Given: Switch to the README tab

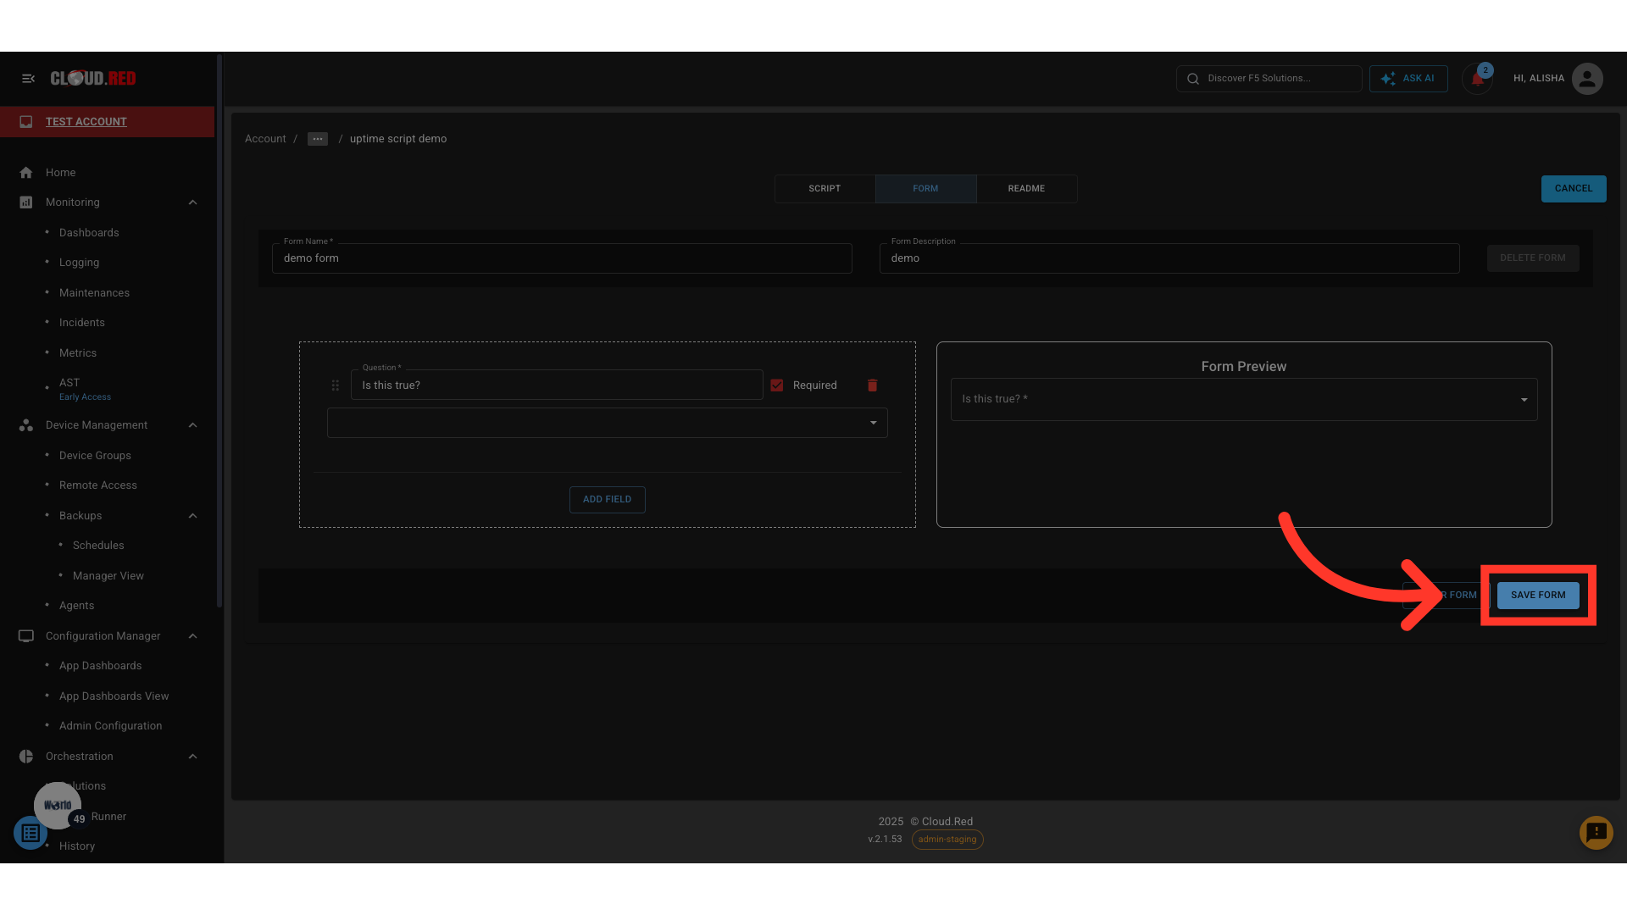Looking at the screenshot, I should (x=1026, y=189).
